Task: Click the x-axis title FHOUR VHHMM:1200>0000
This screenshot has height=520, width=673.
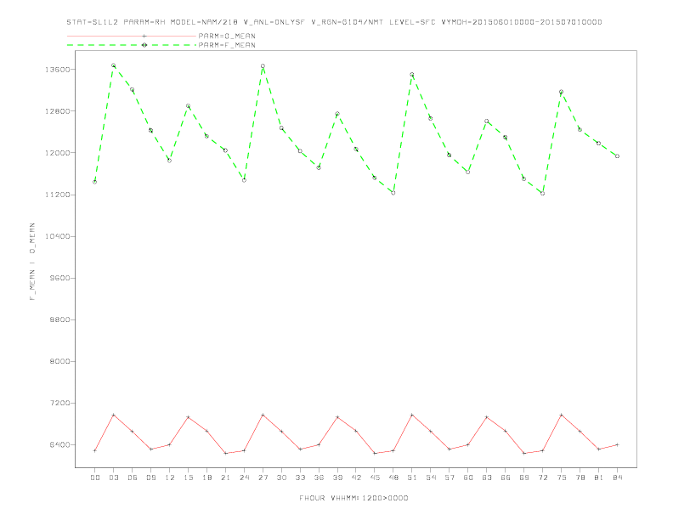Action: 353,498
